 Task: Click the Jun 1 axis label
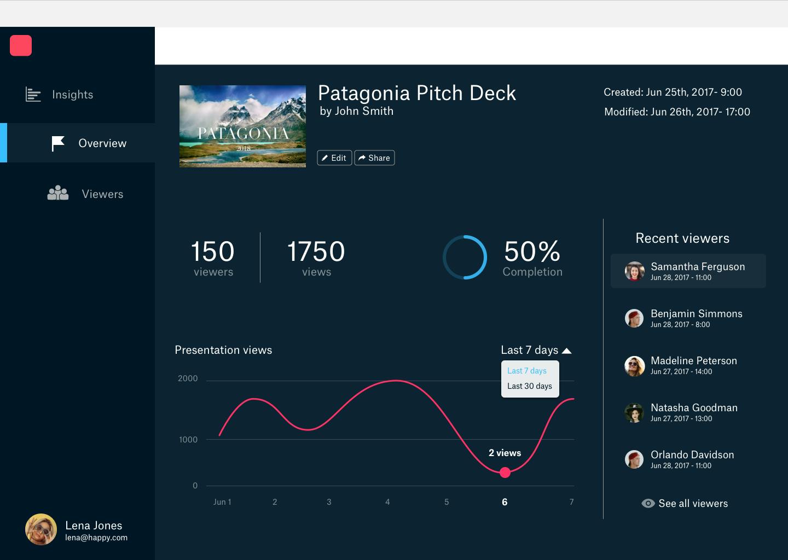[222, 502]
